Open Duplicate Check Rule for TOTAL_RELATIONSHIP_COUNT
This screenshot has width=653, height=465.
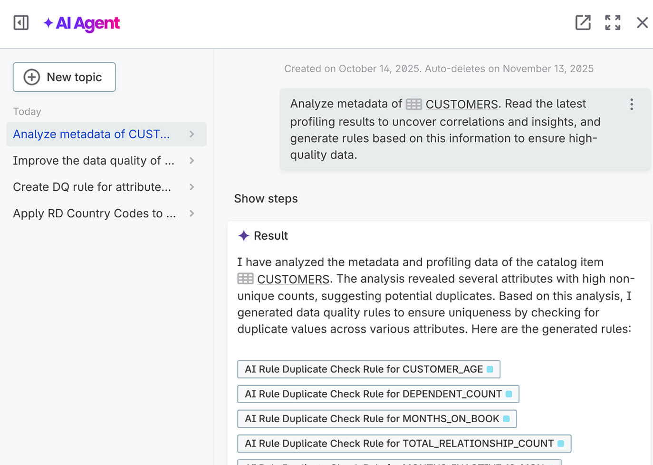[x=399, y=444]
